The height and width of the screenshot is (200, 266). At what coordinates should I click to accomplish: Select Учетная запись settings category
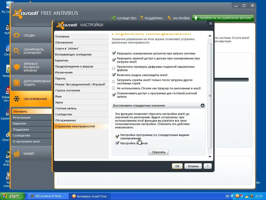point(81,108)
